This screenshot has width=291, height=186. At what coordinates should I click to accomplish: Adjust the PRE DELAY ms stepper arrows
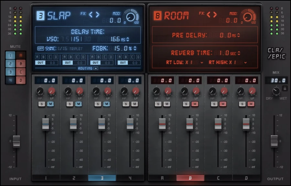[239, 35]
